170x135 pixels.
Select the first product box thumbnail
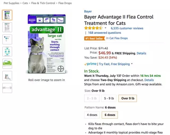7,15
